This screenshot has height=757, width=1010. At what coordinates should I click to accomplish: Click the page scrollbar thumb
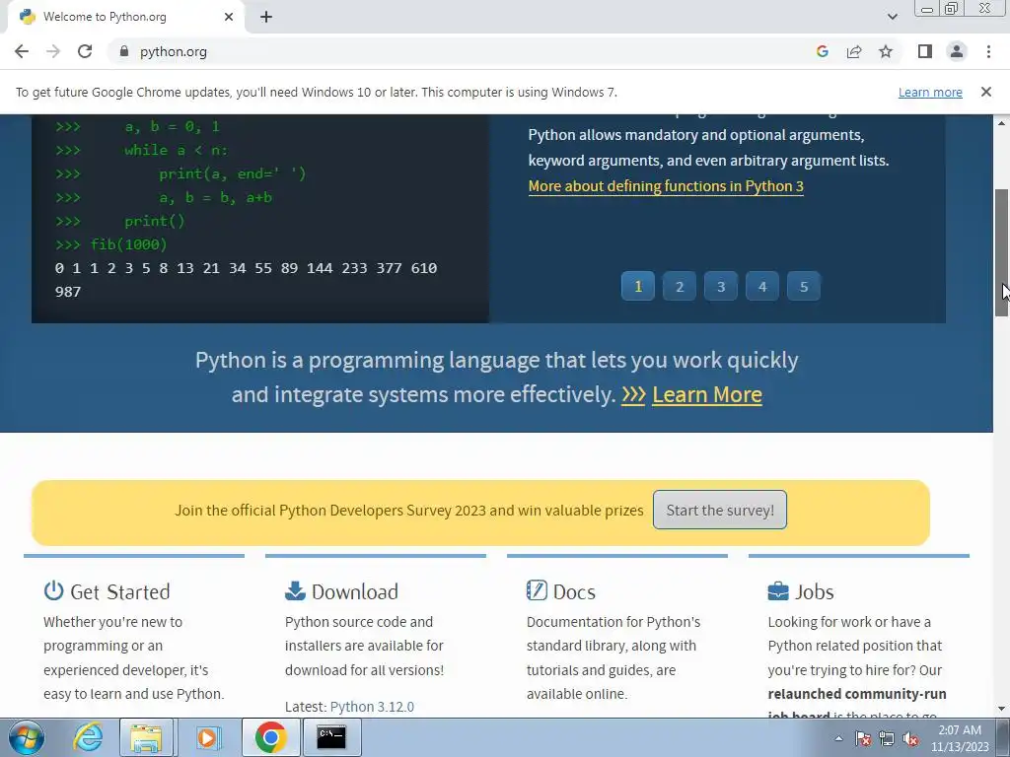click(1001, 252)
